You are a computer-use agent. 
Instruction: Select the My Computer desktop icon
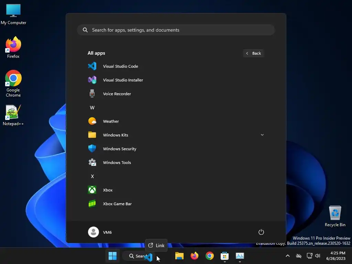(13, 14)
